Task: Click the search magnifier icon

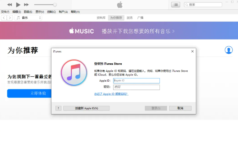Action: coord(187,5)
